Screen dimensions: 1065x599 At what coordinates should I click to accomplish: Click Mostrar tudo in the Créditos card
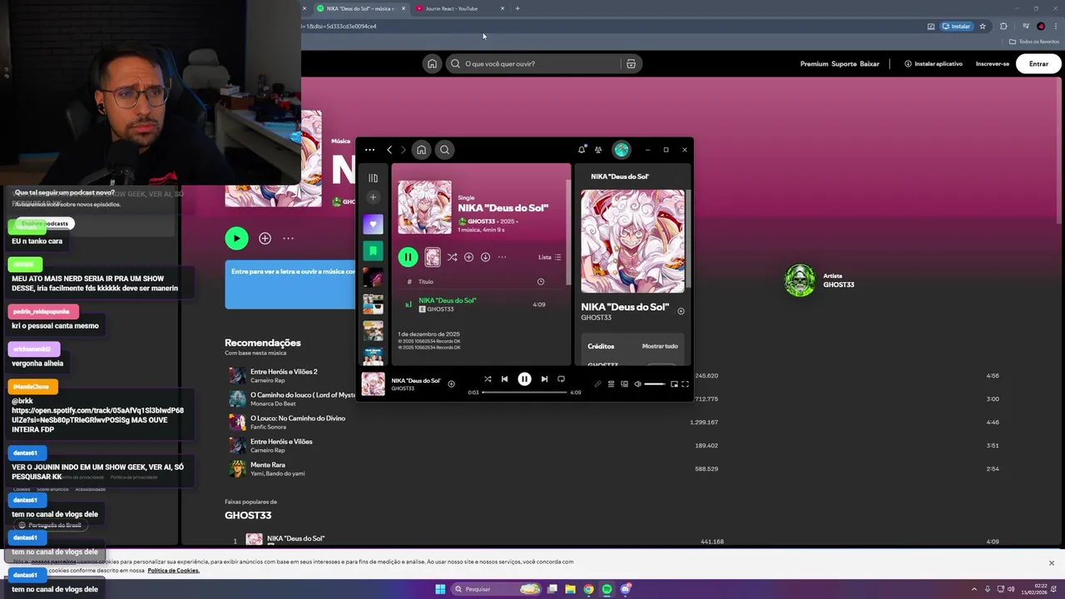pyautogui.click(x=660, y=346)
